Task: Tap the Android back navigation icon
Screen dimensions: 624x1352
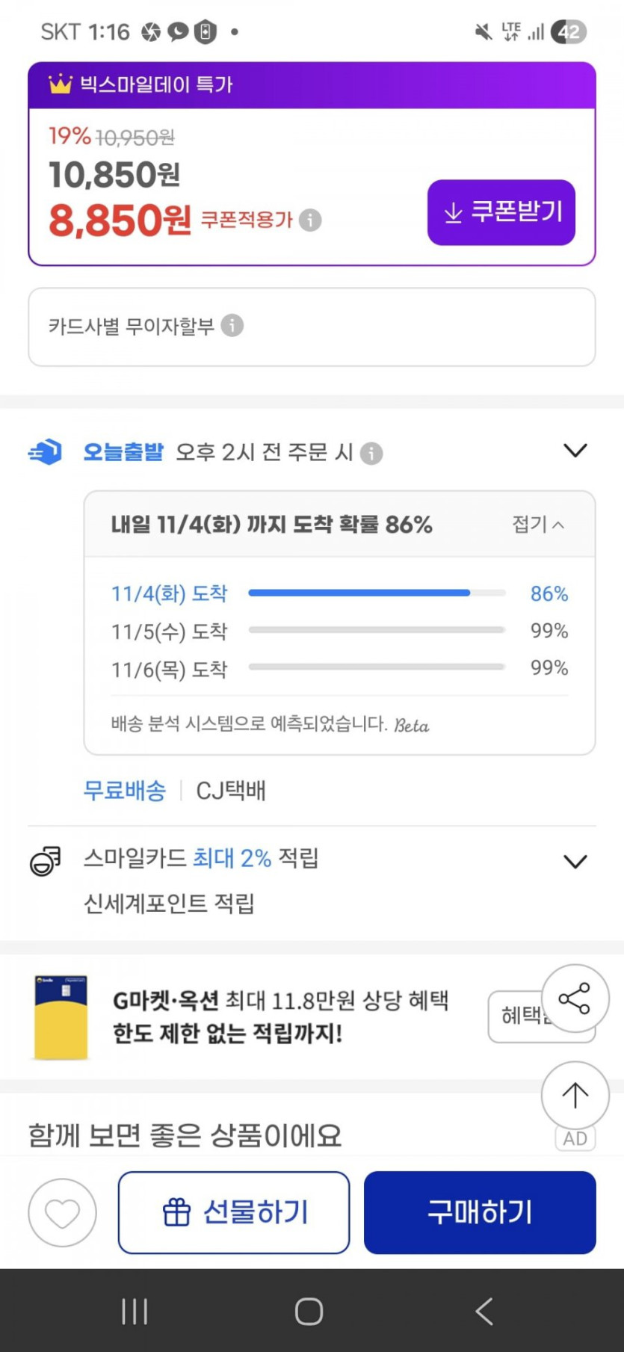Action: coord(484,1311)
